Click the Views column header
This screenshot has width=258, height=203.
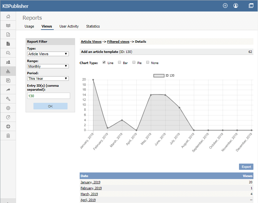click(248, 176)
